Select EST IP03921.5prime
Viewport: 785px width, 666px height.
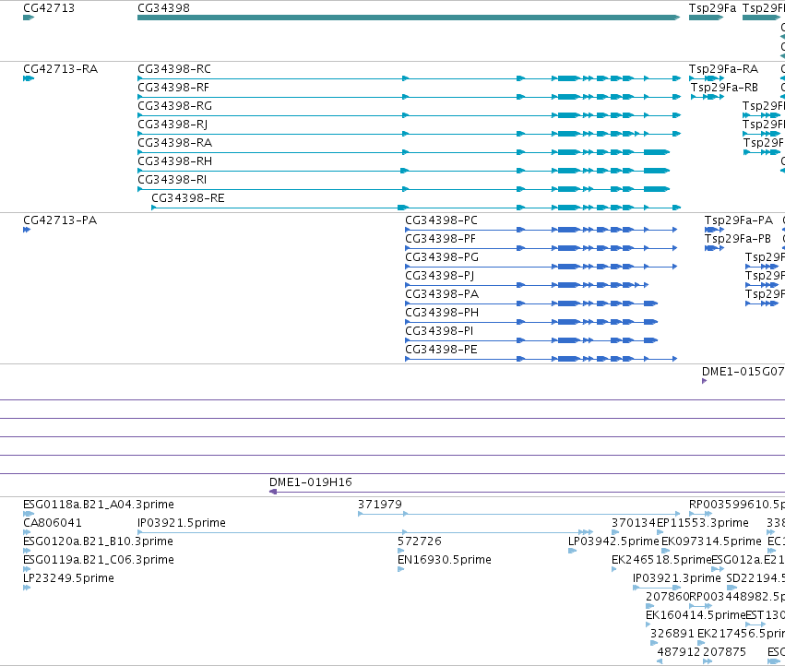(x=181, y=523)
